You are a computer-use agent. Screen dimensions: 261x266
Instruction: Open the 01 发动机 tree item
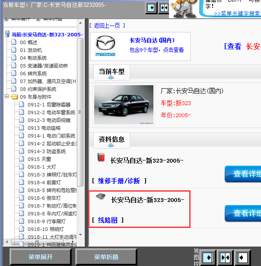click(31, 50)
